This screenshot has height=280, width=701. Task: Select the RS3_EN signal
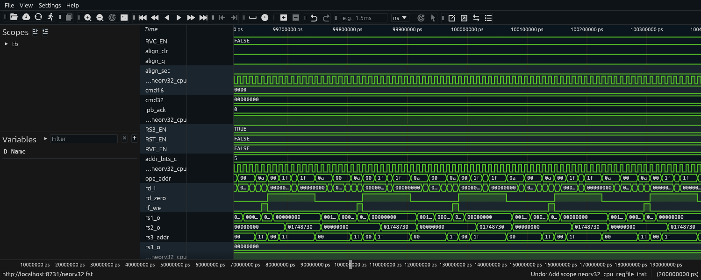tap(156, 129)
